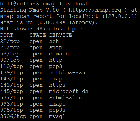Select the netbios-ssn service name

tap(67, 73)
